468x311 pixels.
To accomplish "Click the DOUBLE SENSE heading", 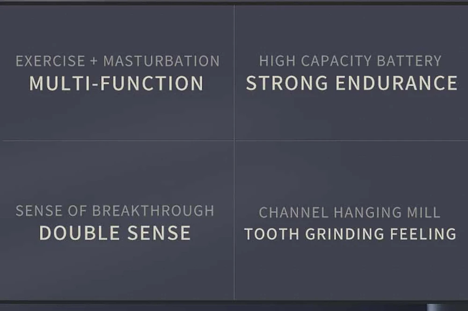I will click(x=115, y=233).
